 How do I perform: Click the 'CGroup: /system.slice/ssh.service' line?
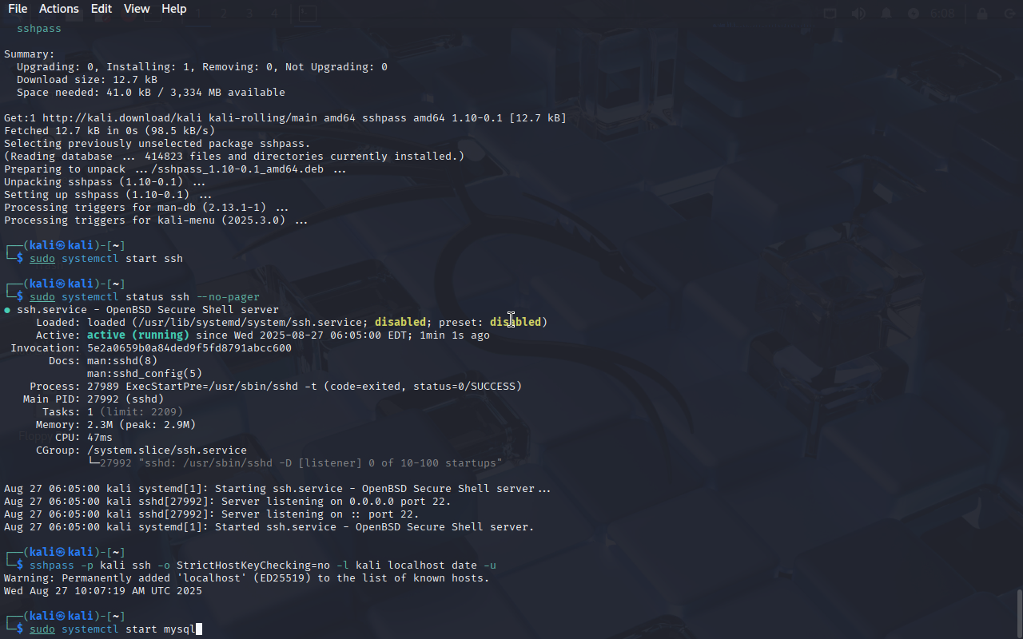(141, 450)
